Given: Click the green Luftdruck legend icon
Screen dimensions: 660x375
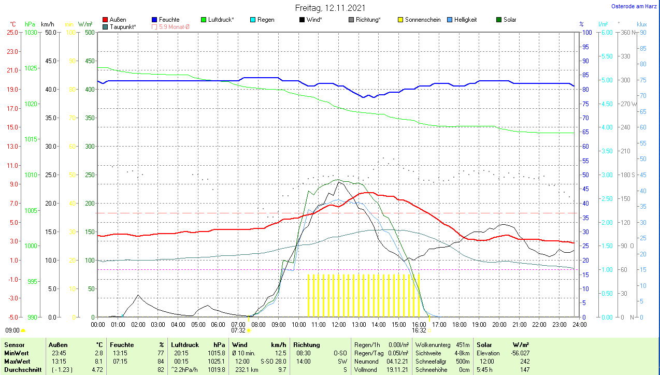Looking at the screenshot, I should pyautogui.click(x=204, y=20).
